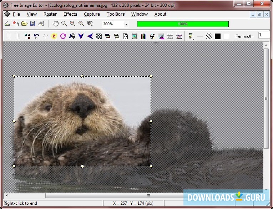Click the printer icon
The image size is (273, 209).
click(41, 24)
